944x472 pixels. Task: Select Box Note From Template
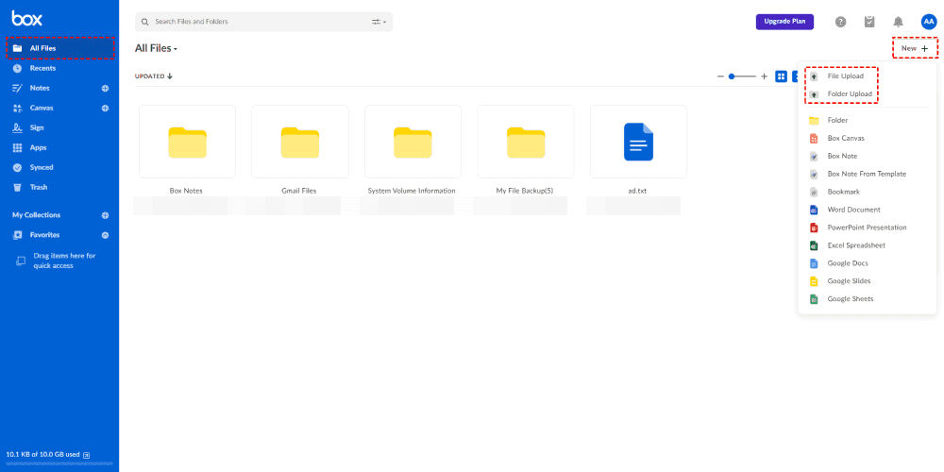click(x=867, y=174)
